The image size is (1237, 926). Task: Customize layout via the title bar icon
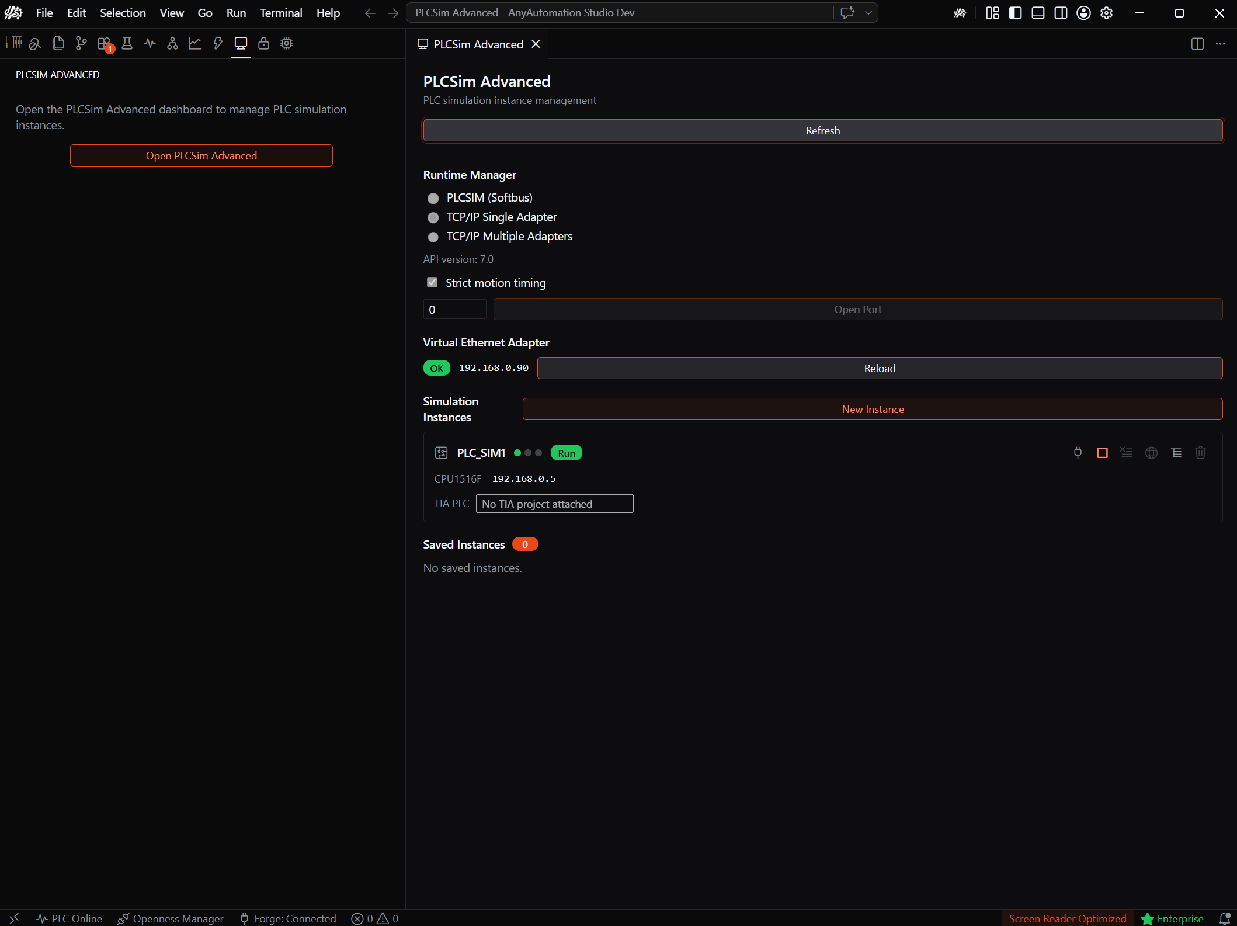(x=992, y=13)
